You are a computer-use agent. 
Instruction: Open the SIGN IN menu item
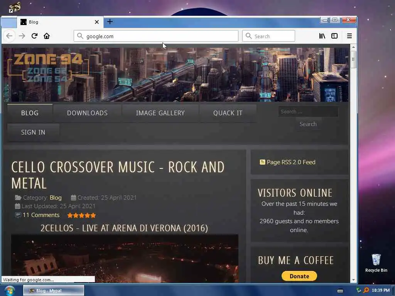click(33, 132)
